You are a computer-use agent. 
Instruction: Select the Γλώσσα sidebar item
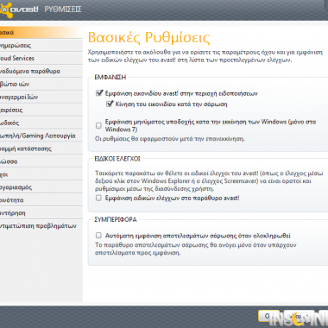[x=41, y=161]
